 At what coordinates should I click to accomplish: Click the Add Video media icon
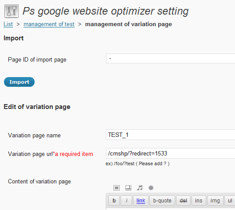[x=128, y=188]
